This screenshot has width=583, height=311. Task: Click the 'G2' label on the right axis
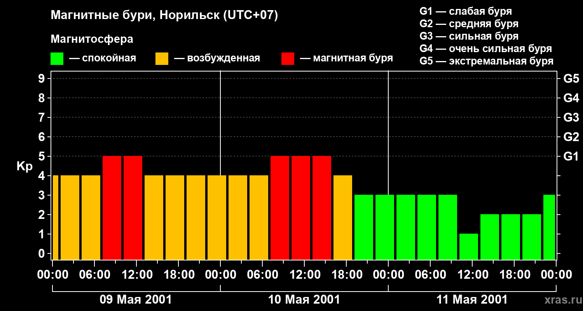571,137
